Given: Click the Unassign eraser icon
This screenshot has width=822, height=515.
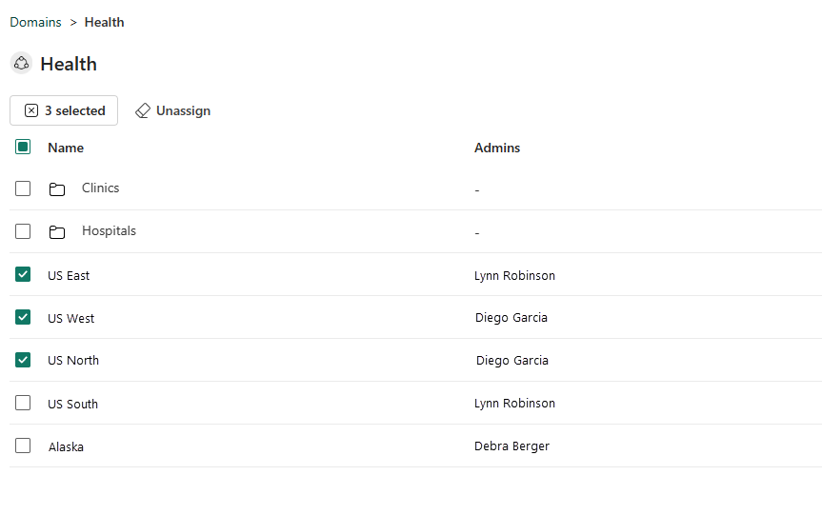Looking at the screenshot, I should point(143,111).
